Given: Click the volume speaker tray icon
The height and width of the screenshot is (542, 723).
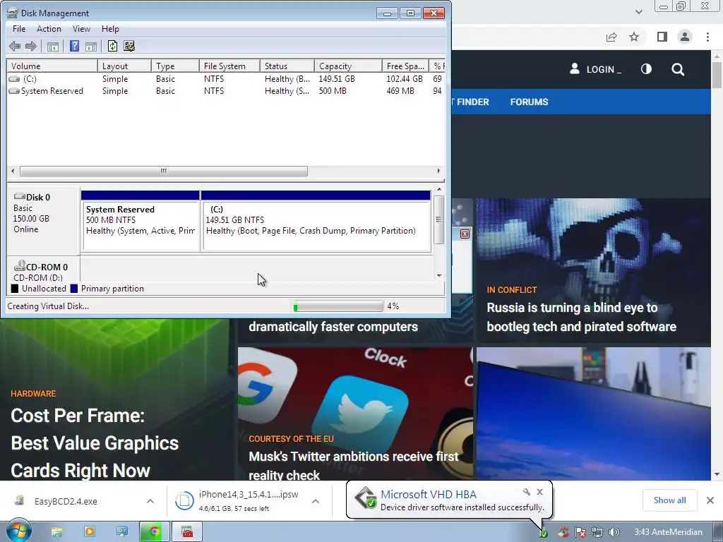Looking at the screenshot, I should pos(614,532).
